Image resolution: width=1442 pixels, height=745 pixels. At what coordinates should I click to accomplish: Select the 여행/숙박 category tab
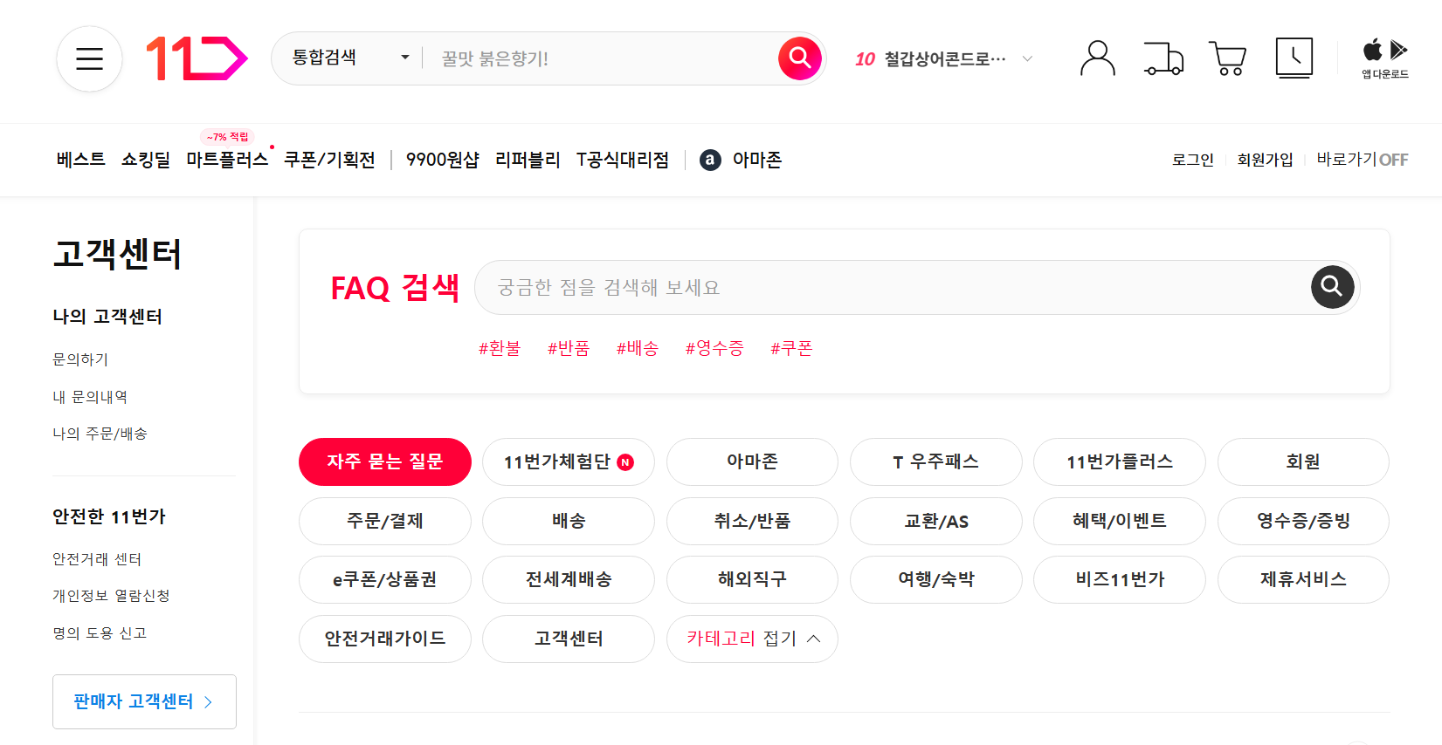click(x=936, y=579)
